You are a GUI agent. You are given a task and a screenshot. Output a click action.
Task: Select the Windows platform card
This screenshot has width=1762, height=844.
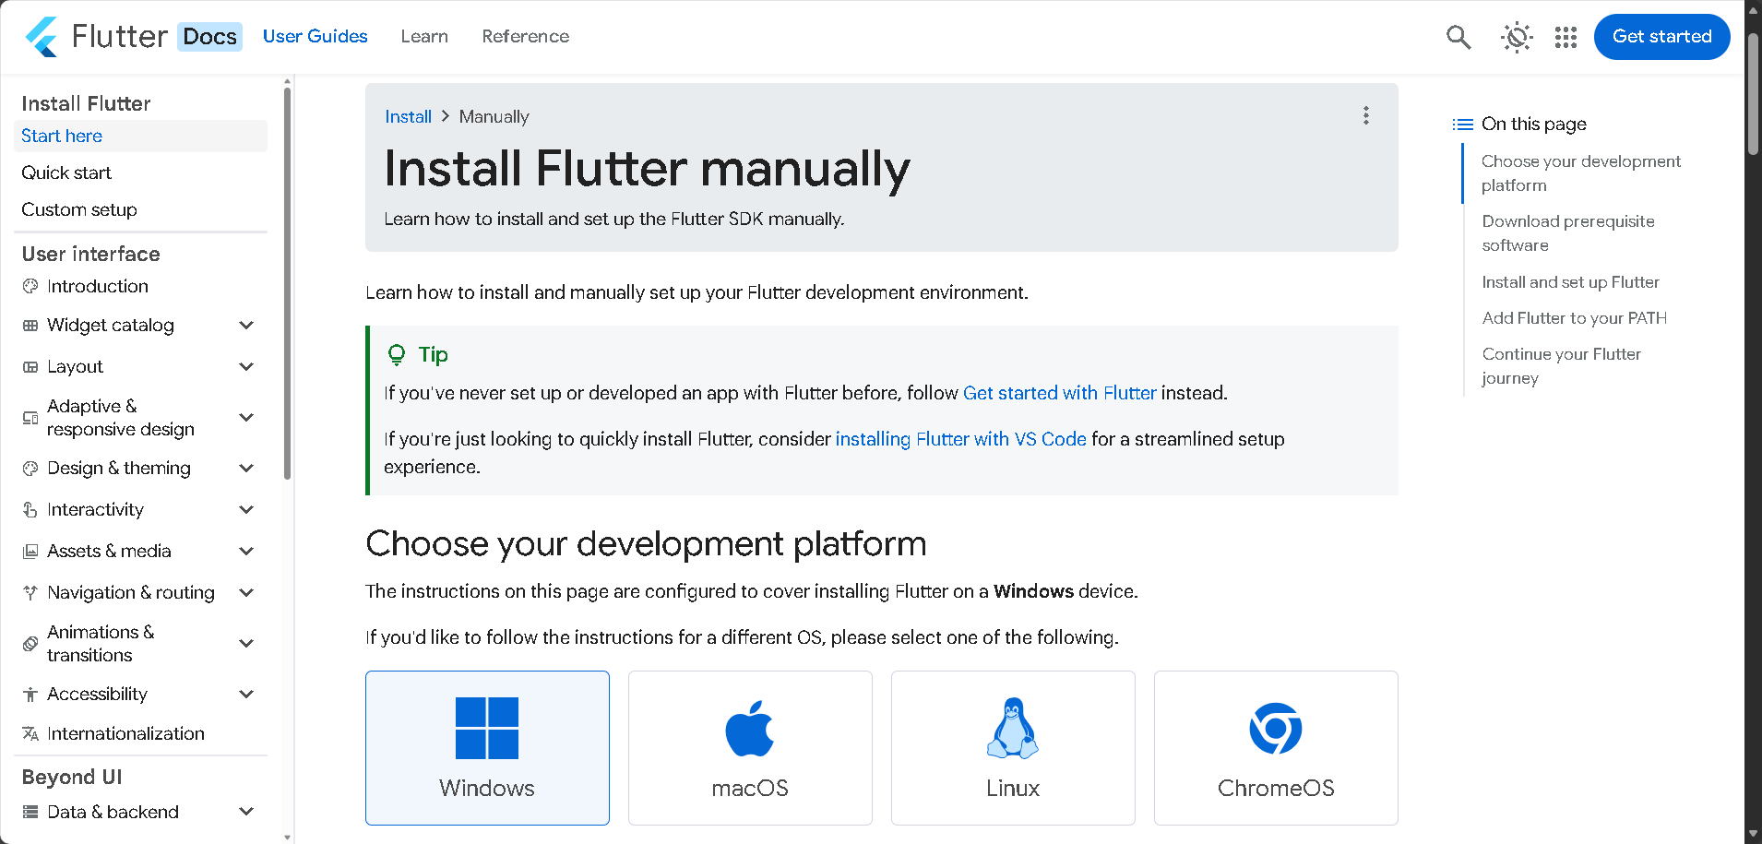click(487, 748)
